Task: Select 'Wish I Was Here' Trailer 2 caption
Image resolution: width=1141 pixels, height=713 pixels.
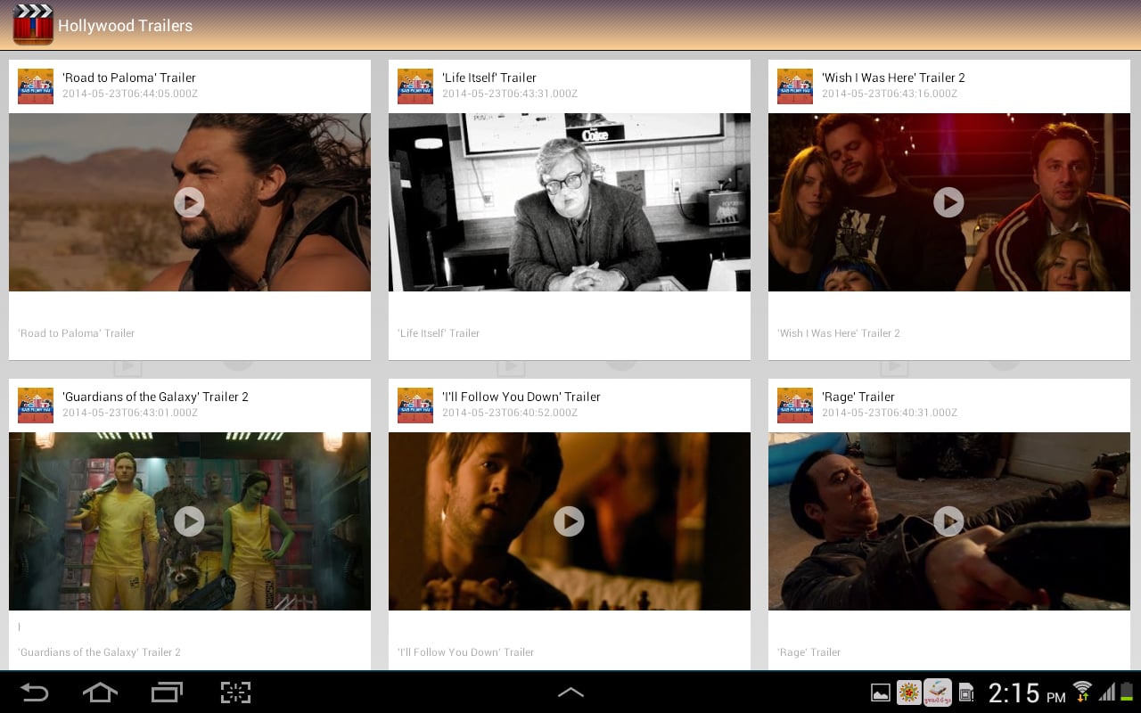Action: click(x=839, y=333)
